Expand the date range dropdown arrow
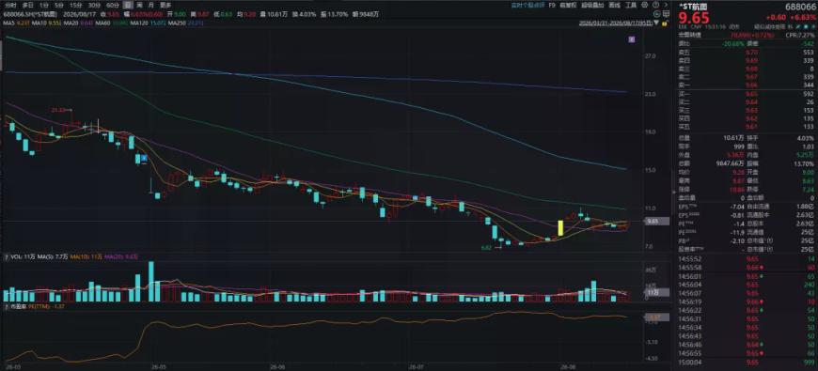Viewport: 818px width, 371px height. point(656,23)
